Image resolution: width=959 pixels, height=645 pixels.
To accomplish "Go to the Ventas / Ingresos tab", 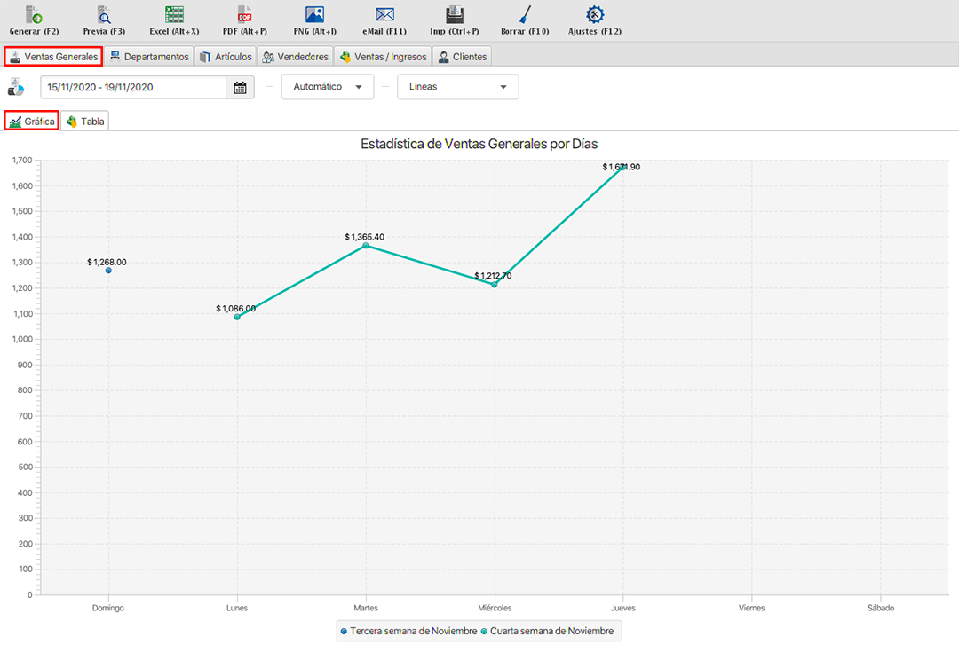I will 383,57.
